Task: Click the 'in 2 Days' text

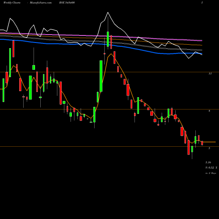Action: point(211,173)
